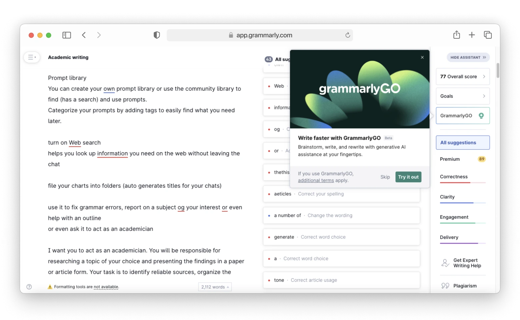The height and width of the screenshot is (320, 520).
Task: Open the Share icon in Safari
Action: coord(457,35)
